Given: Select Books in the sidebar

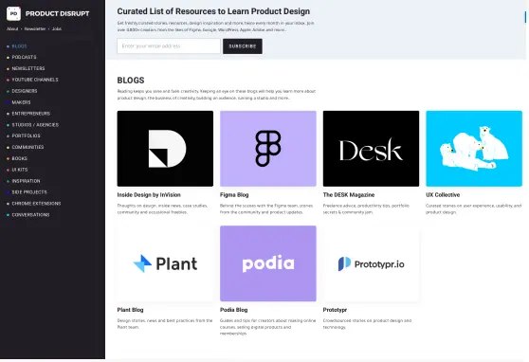Looking at the screenshot, I should (20, 158).
